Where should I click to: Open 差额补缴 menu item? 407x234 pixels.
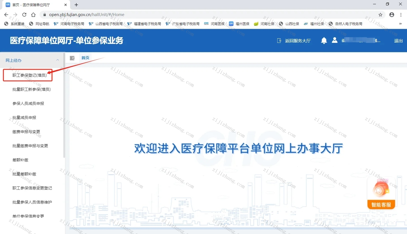click(x=20, y=160)
